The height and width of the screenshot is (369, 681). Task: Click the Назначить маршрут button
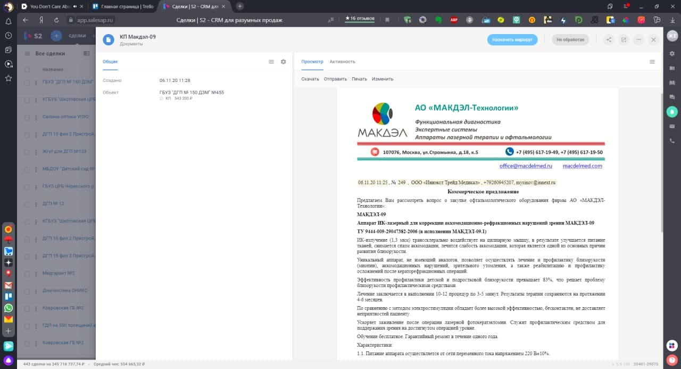coord(512,39)
